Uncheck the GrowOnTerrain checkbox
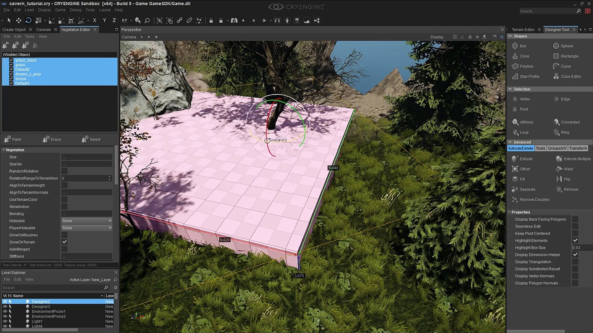The width and height of the screenshot is (593, 333). (x=64, y=242)
